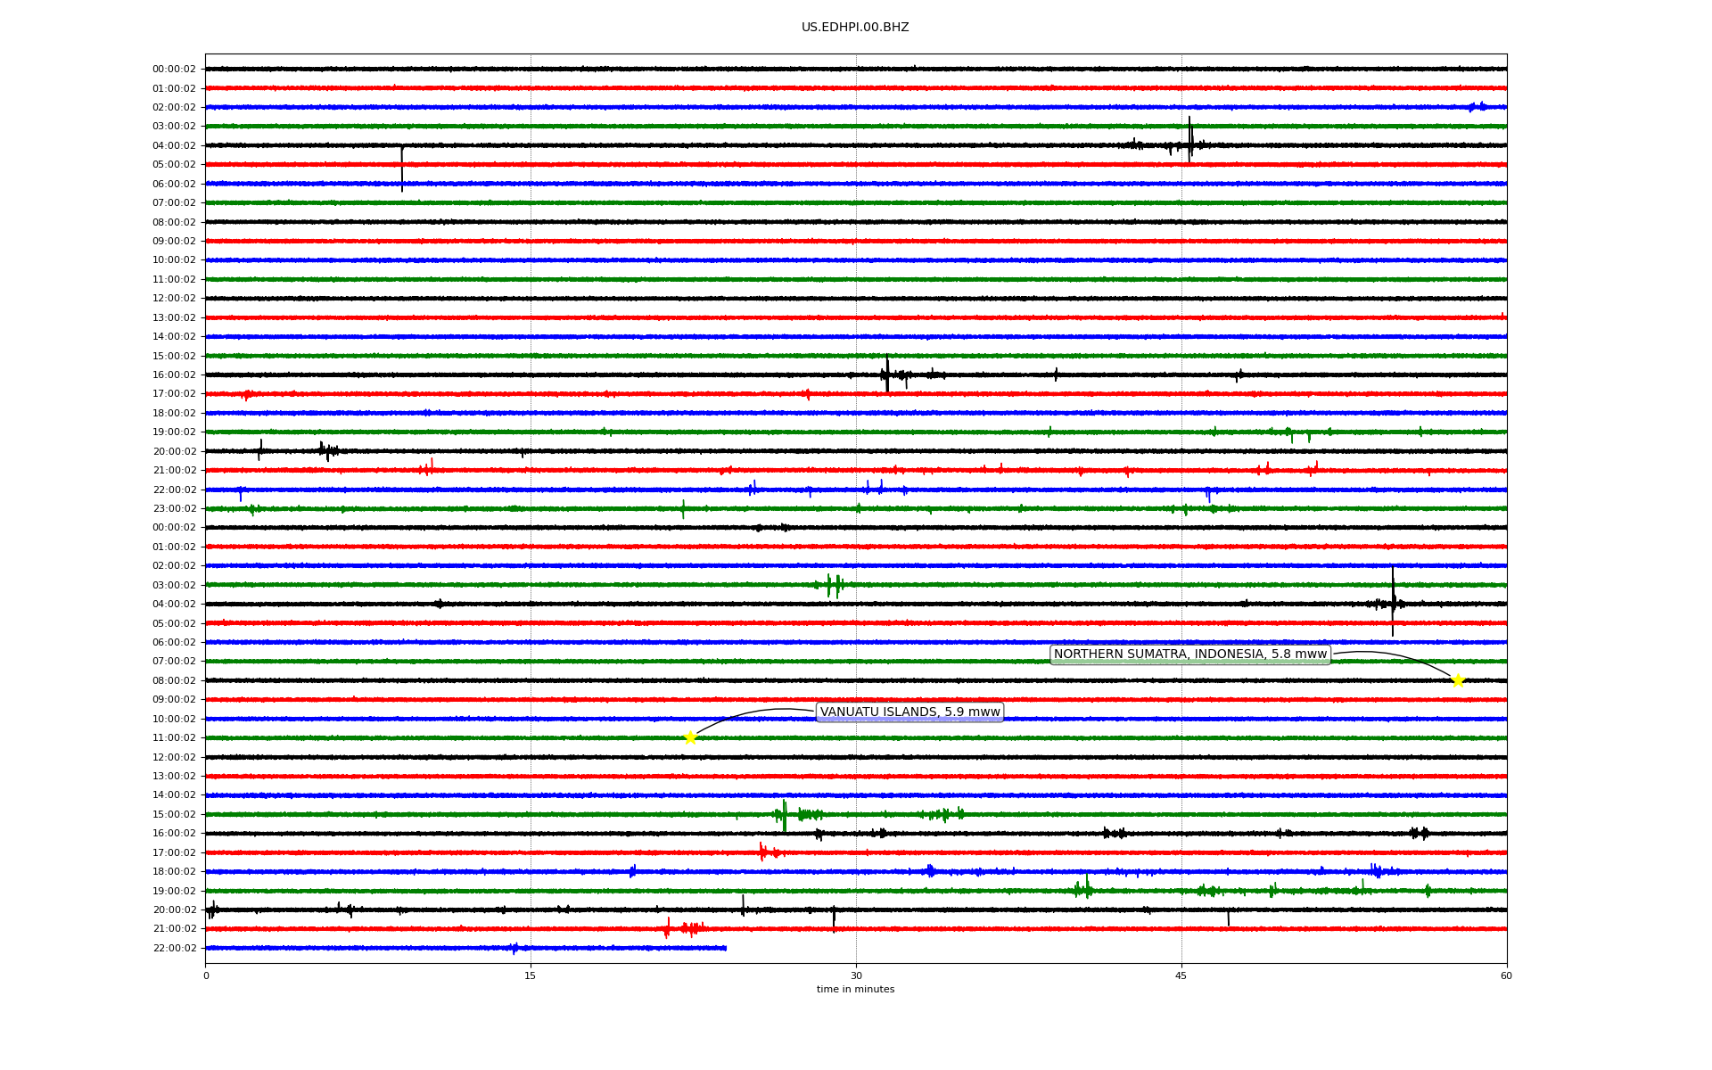Select the 23:00:02 trace time label
This screenshot has height=1070, width=1712.
tap(174, 509)
